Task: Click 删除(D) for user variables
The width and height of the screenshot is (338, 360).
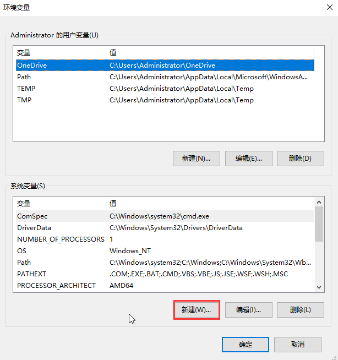Action: pos(301,159)
